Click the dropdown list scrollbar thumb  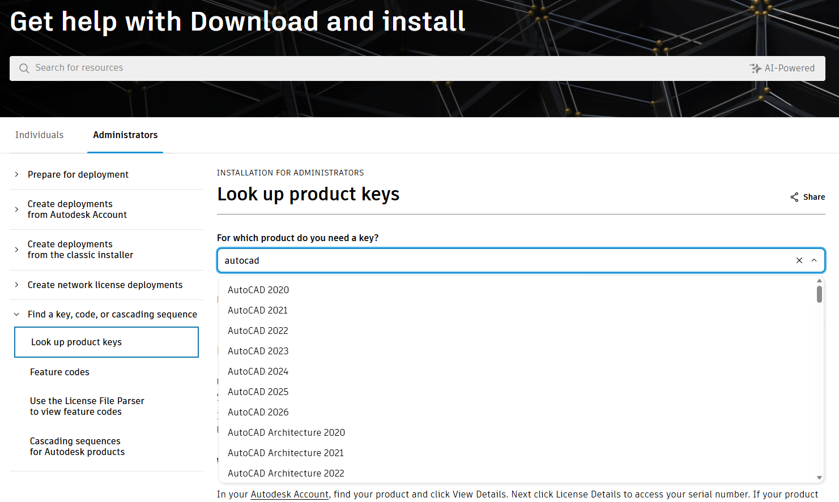coord(819,294)
